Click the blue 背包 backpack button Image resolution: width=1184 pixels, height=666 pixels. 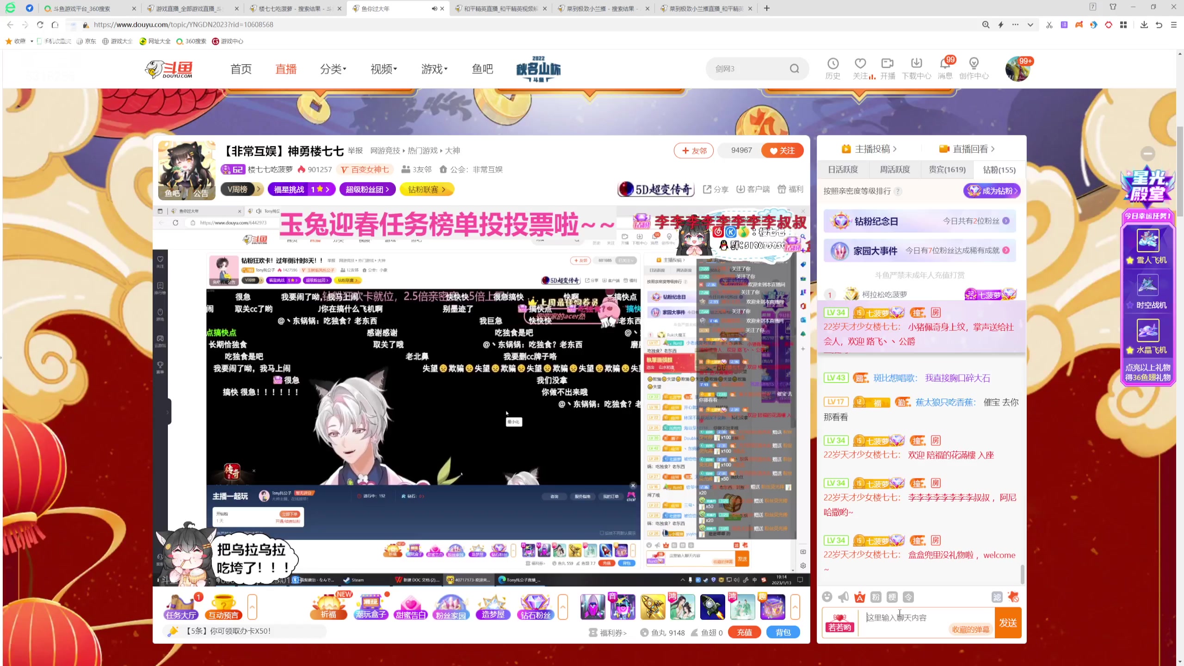783,632
